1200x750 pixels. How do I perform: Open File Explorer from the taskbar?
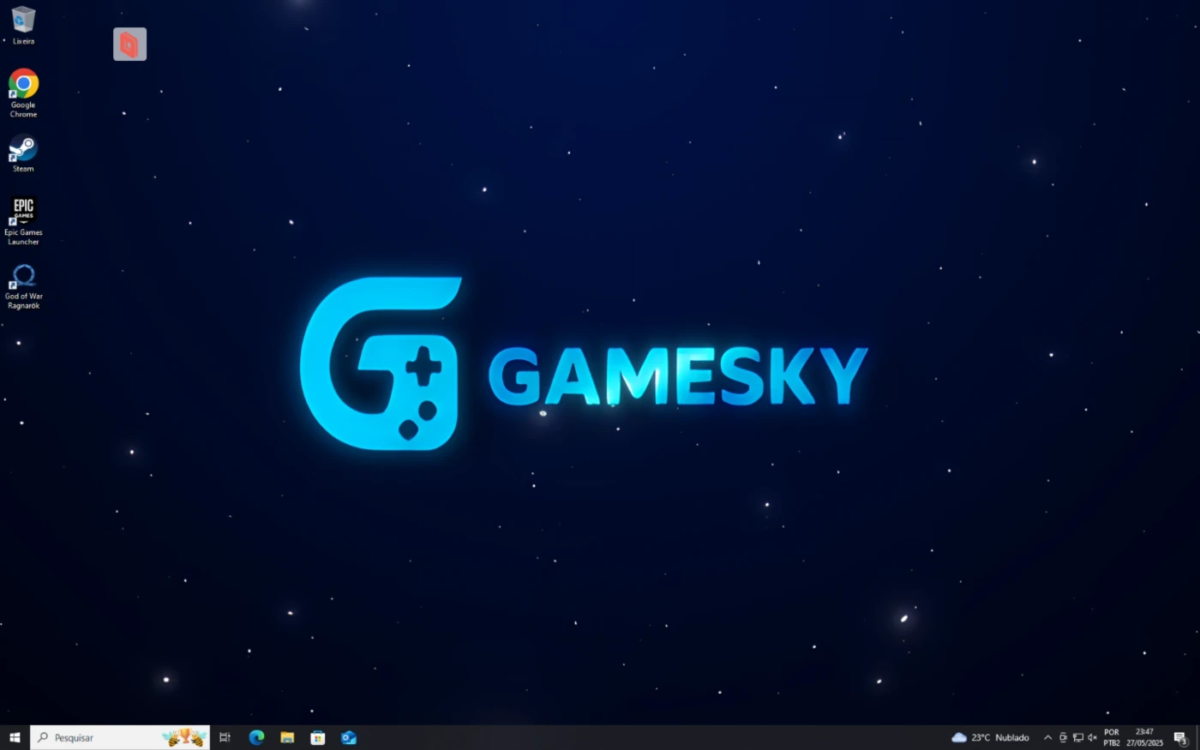click(287, 737)
